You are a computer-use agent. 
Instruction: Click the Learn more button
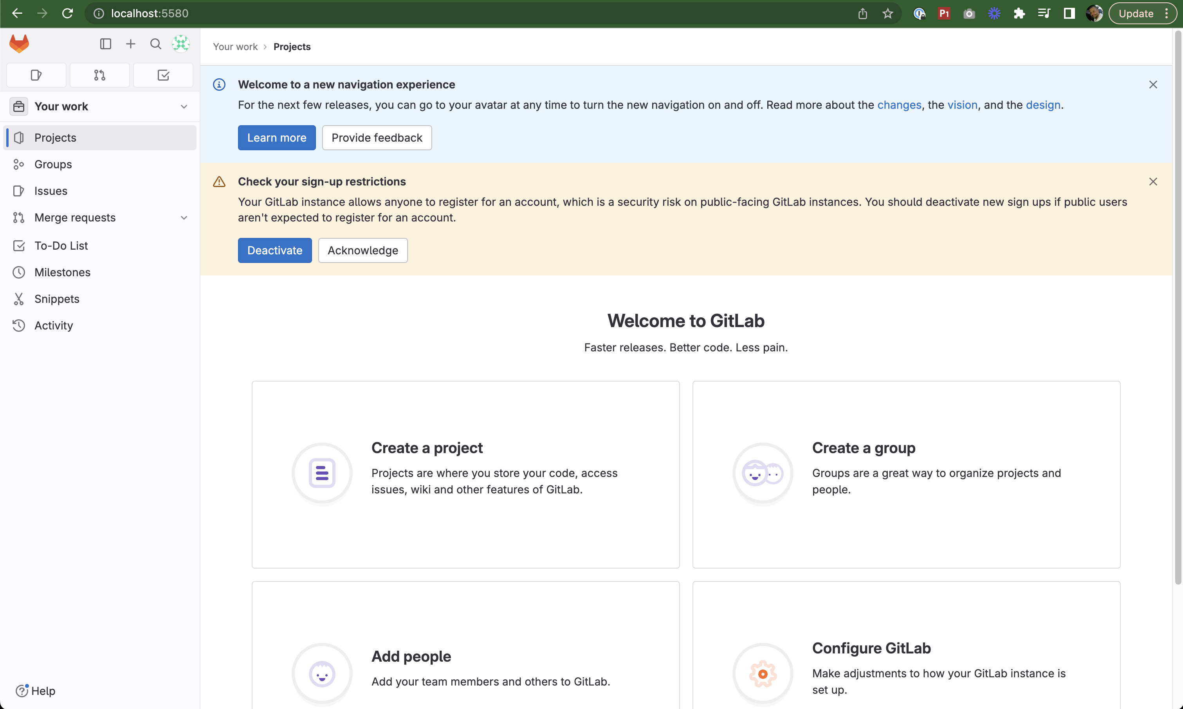pos(277,138)
